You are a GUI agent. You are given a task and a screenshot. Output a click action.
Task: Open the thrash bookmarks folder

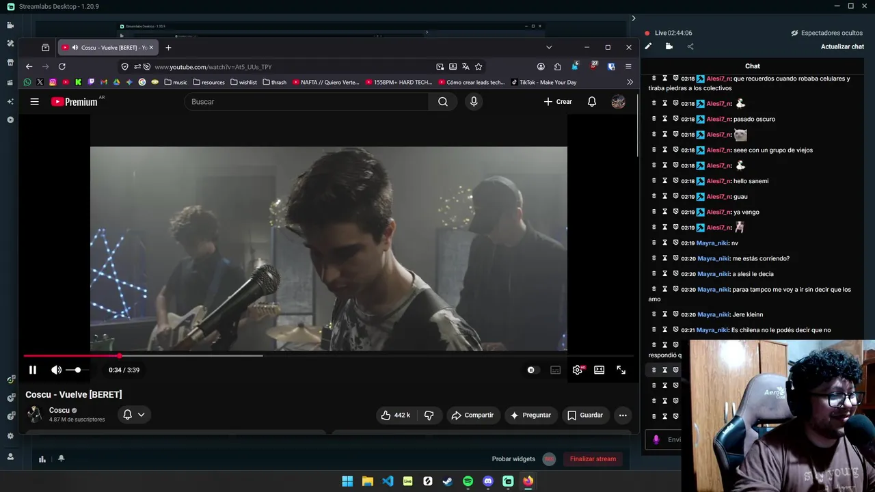click(274, 82)
